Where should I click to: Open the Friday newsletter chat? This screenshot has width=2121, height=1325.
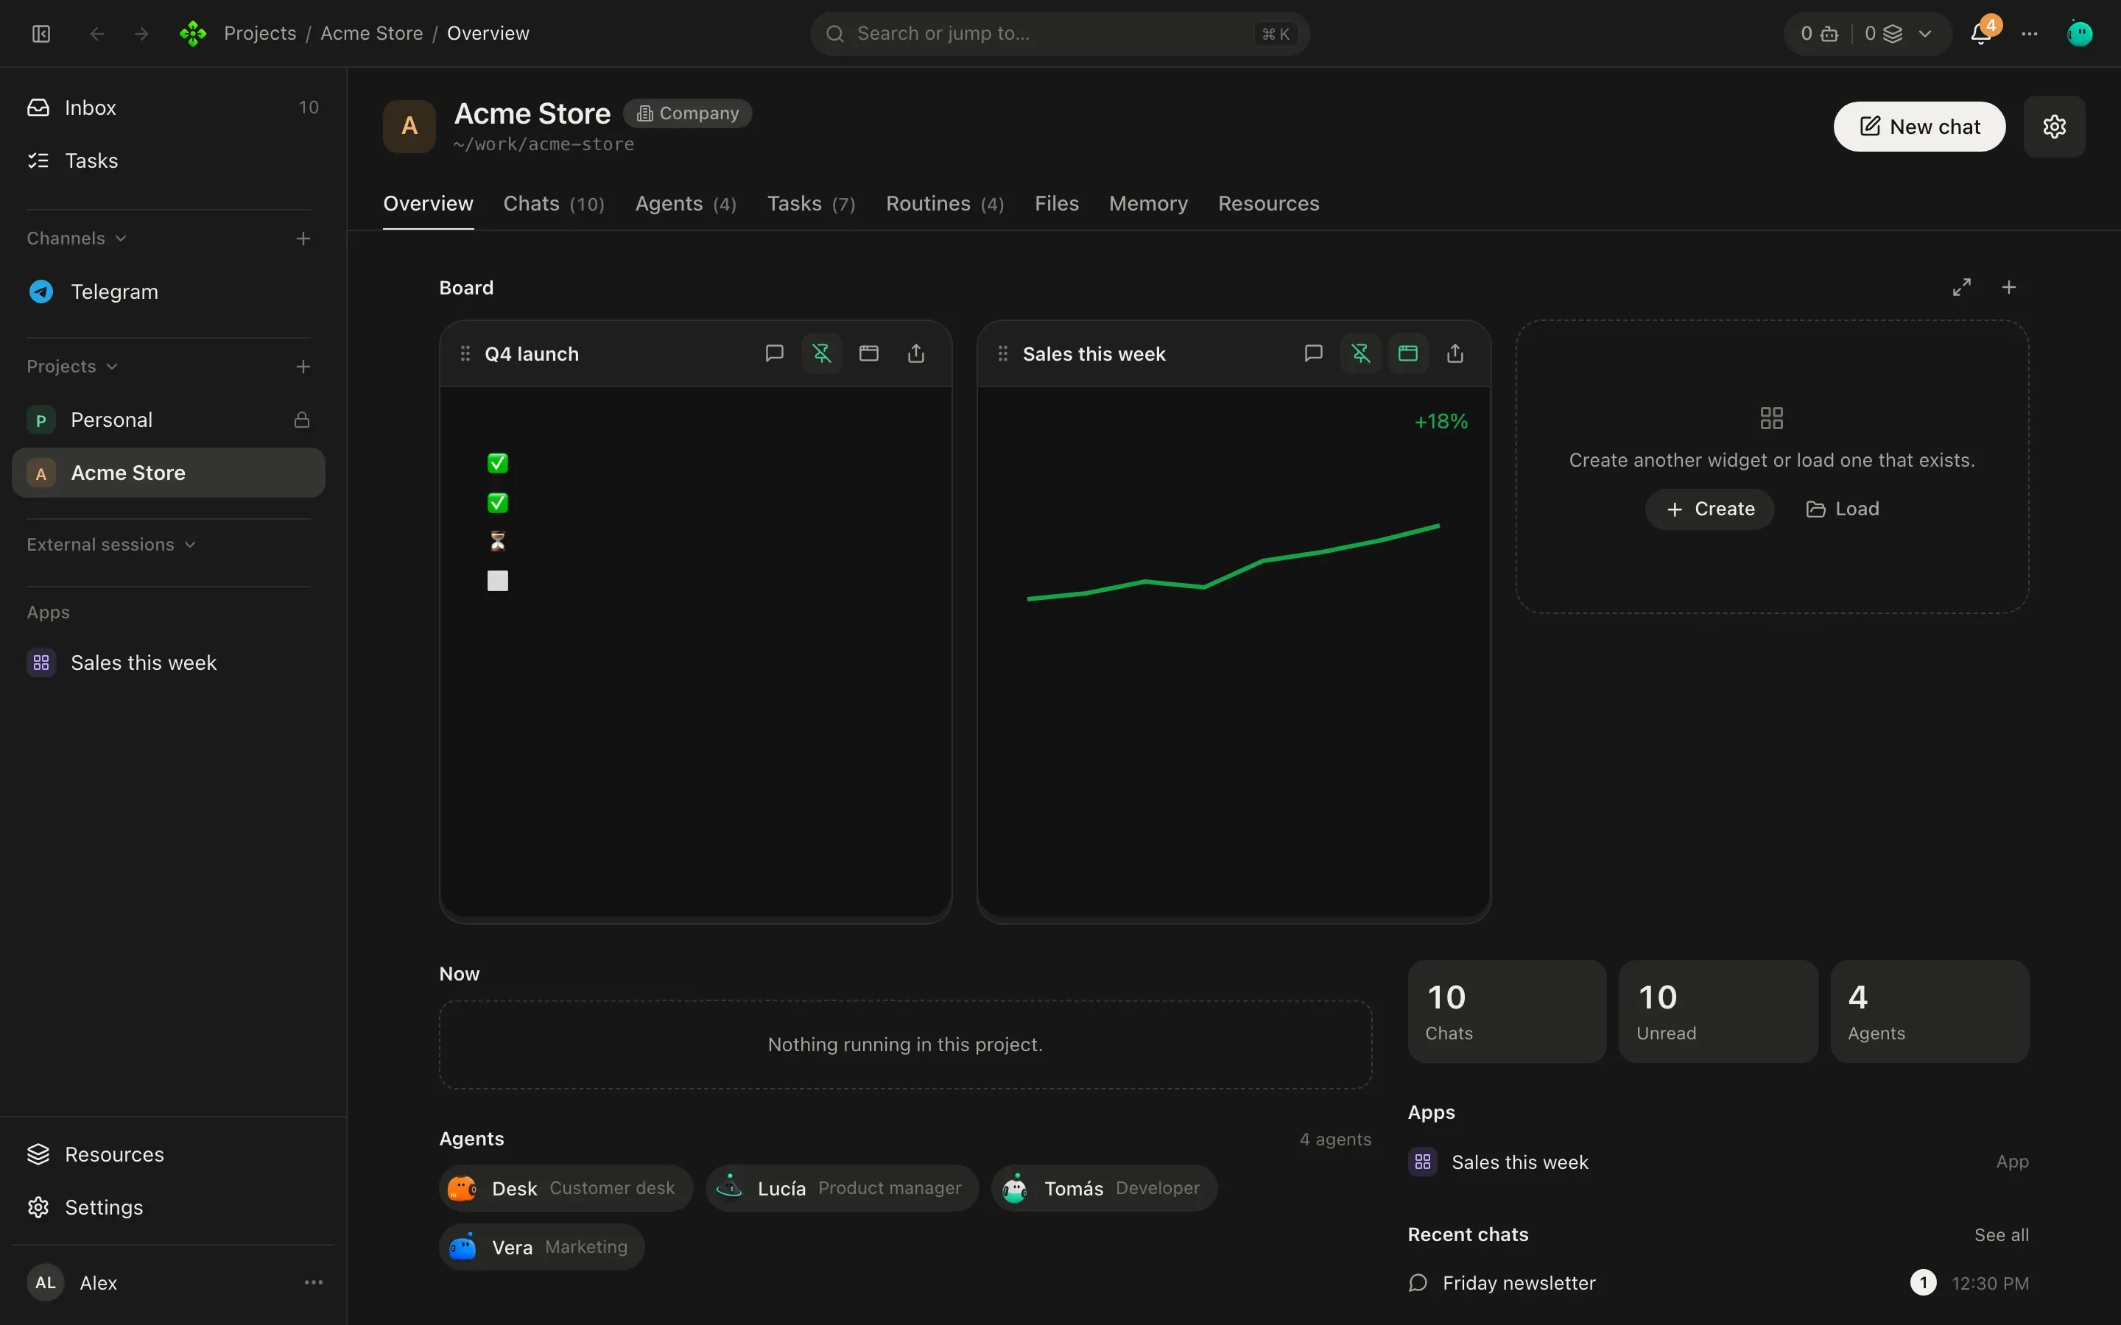click(1718, 1283)
